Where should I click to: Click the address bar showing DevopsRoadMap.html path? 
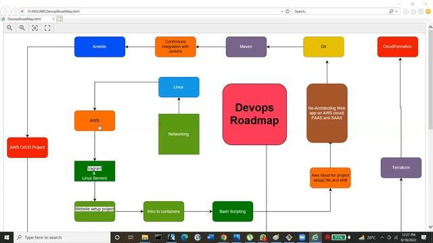(x=150, y=11)
